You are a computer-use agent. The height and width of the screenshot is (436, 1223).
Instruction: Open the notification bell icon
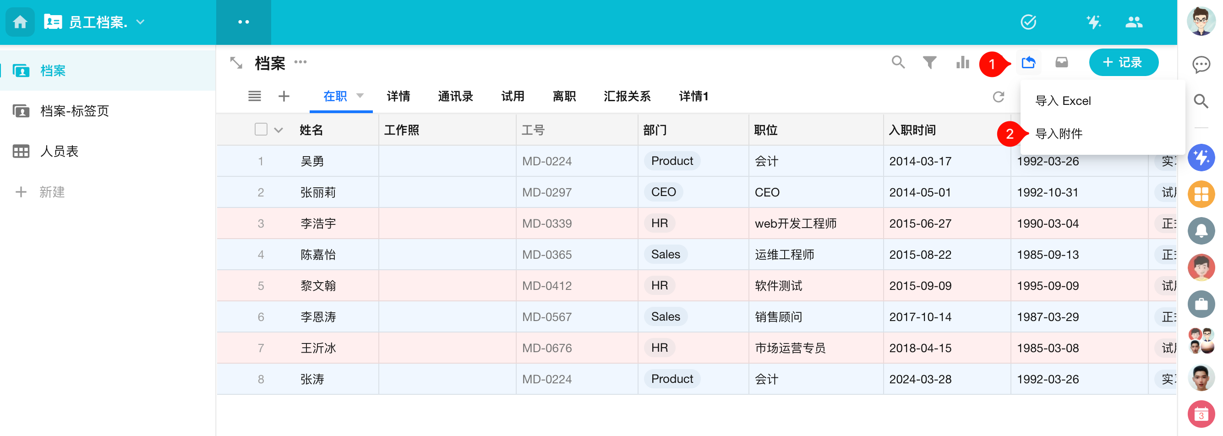(1201, 231)
